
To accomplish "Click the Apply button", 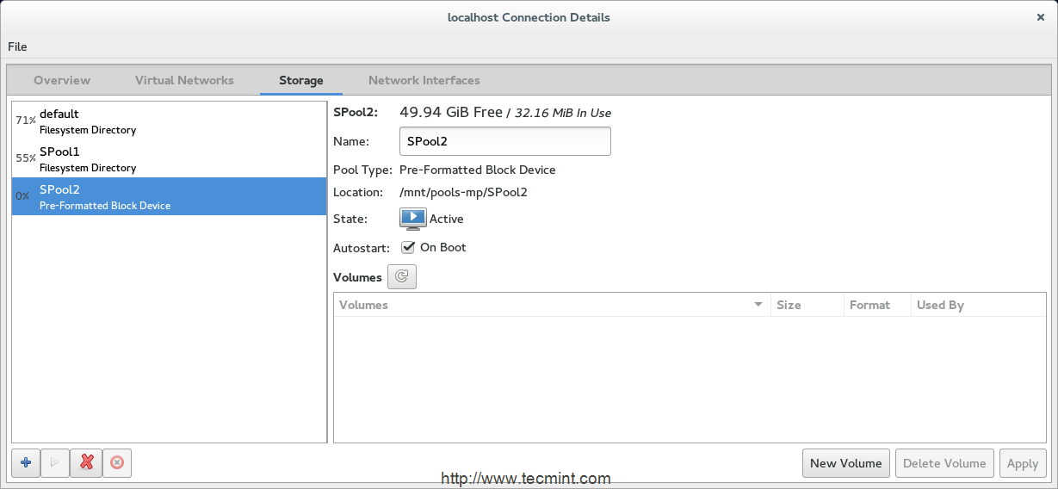I will click(x=1023, y=463).
